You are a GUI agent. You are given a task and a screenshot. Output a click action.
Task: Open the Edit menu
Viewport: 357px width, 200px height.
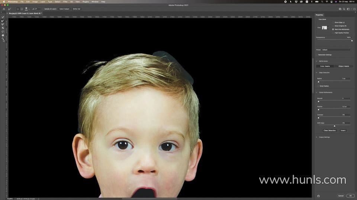pos(28,1)
